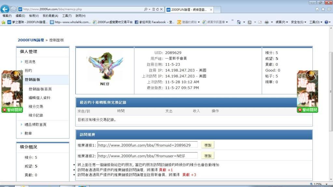Expand the 禮品領取首頁 sidebar item

35,125
